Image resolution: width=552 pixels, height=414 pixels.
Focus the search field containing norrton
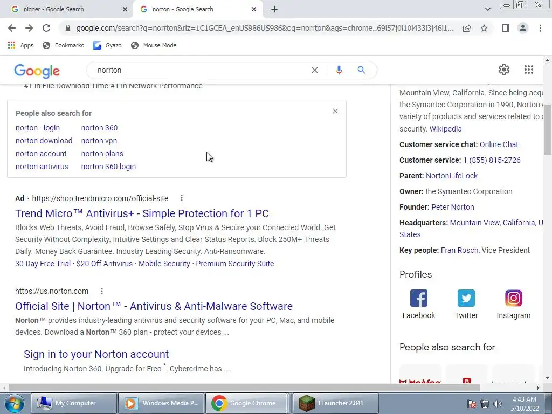(201, 70)
